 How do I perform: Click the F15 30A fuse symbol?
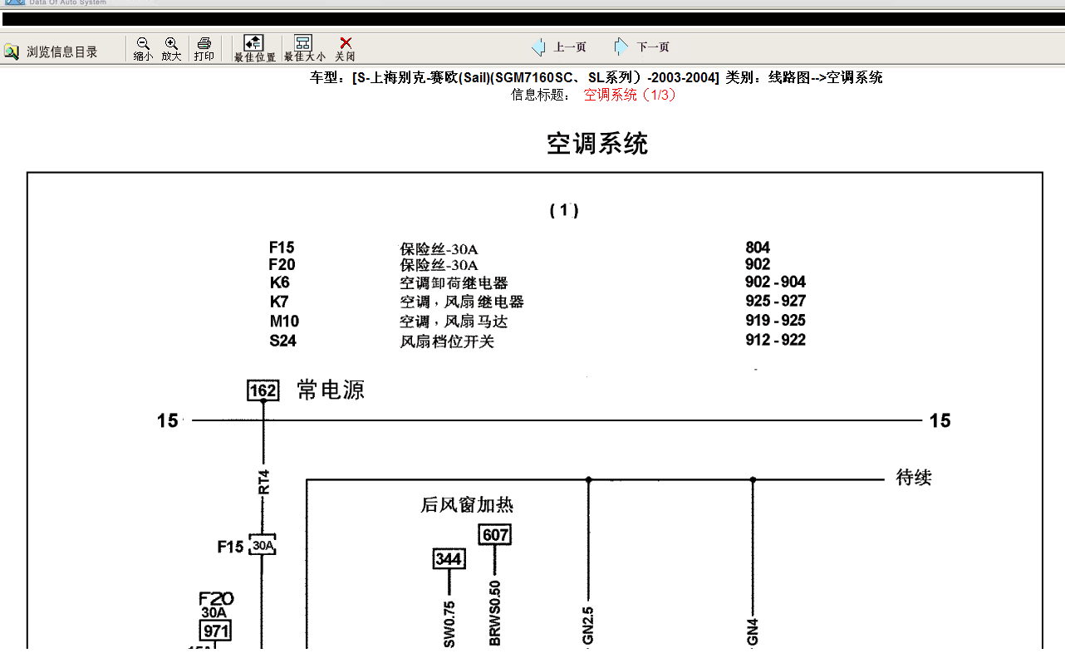[x=263, y=546]
